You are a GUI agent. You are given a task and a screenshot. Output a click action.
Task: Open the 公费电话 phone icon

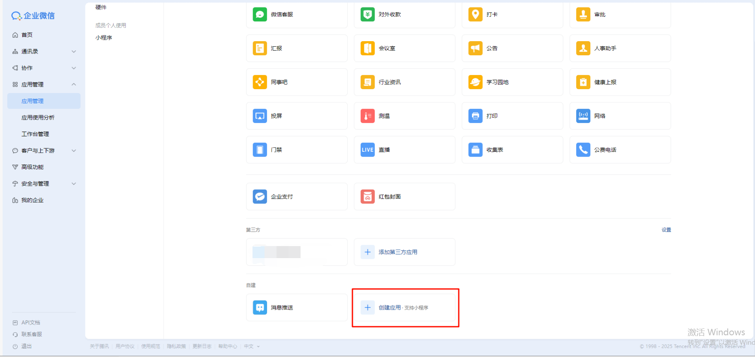tap(583, 150)
